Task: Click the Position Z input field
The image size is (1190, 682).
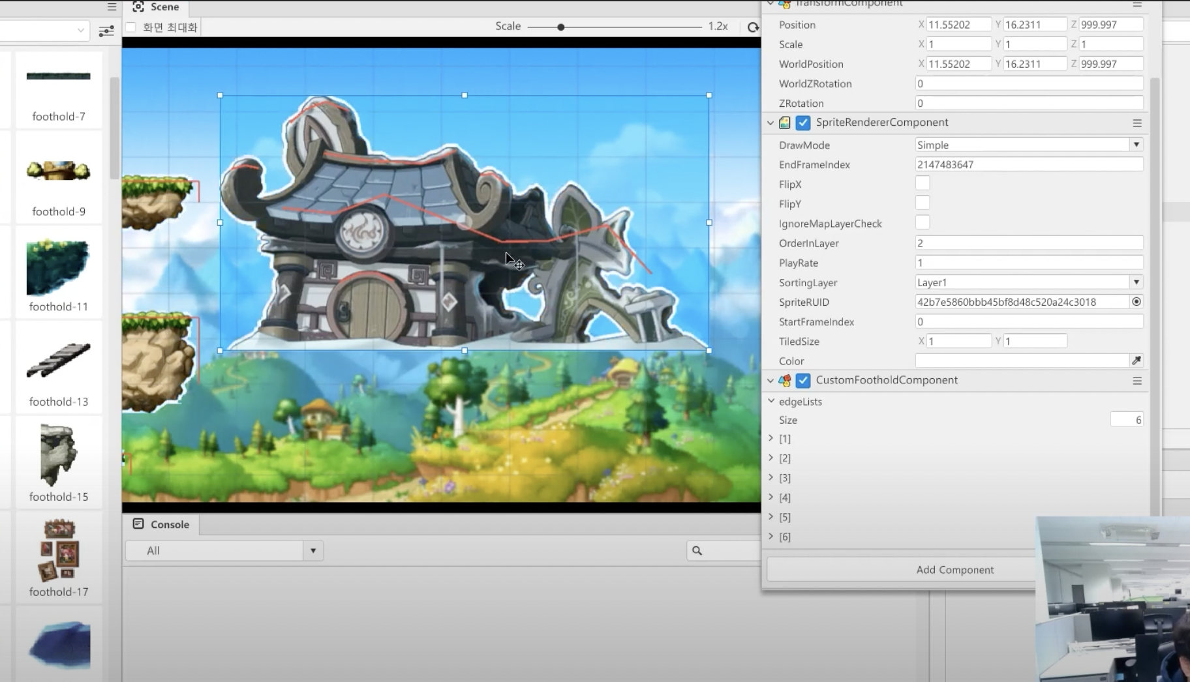Action: pos(1111,25)
